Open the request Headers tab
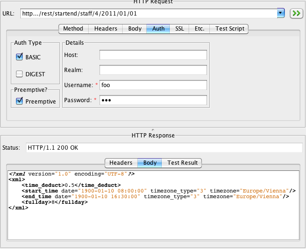 coord(106,29)
